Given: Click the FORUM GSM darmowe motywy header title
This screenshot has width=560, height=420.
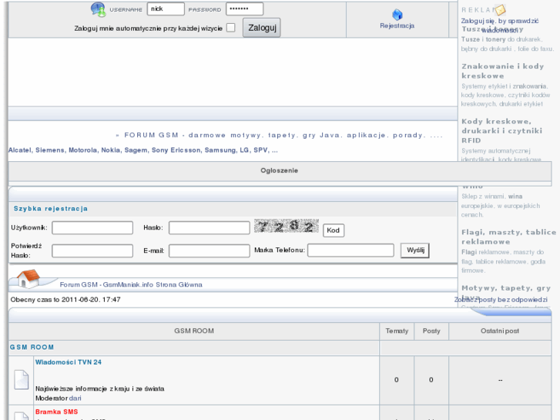Looking at the screenshot, I should coord(280,135).
